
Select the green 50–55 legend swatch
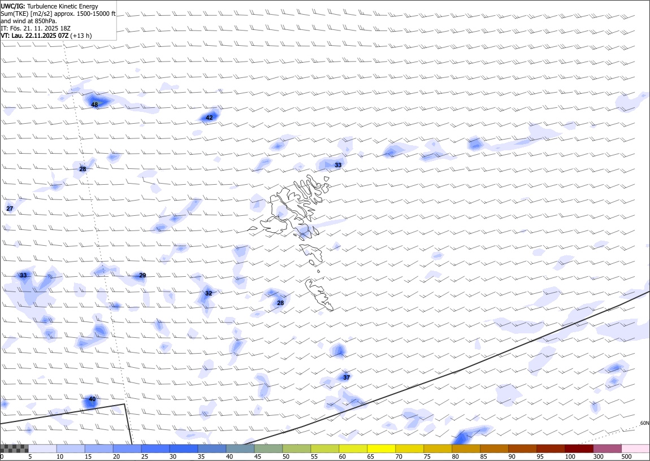(x=297, y=449)
